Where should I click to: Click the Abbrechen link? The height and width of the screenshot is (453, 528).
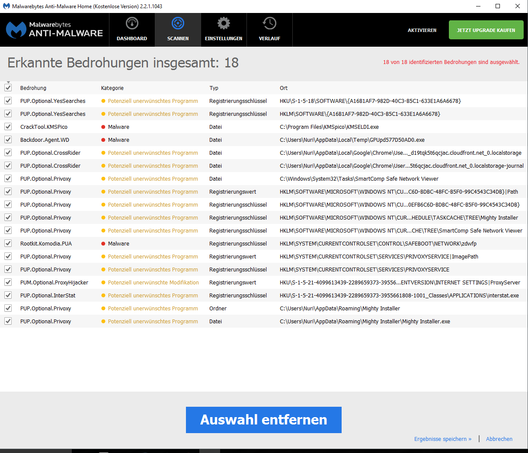(499, 439)
